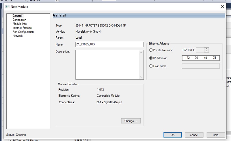Click the second IP octet 30
The width and height of the screenshot is (231, 141).
click(x=196, y=58)
